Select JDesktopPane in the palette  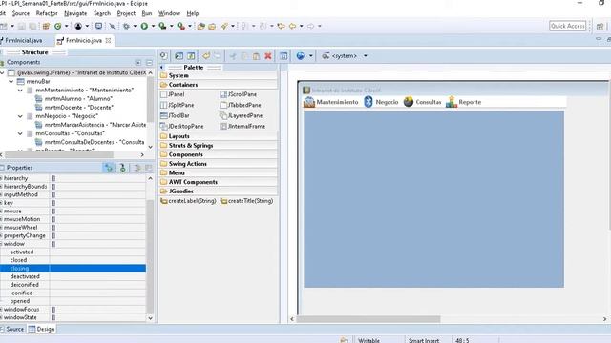pyautogui.click(x=182, y=127)
